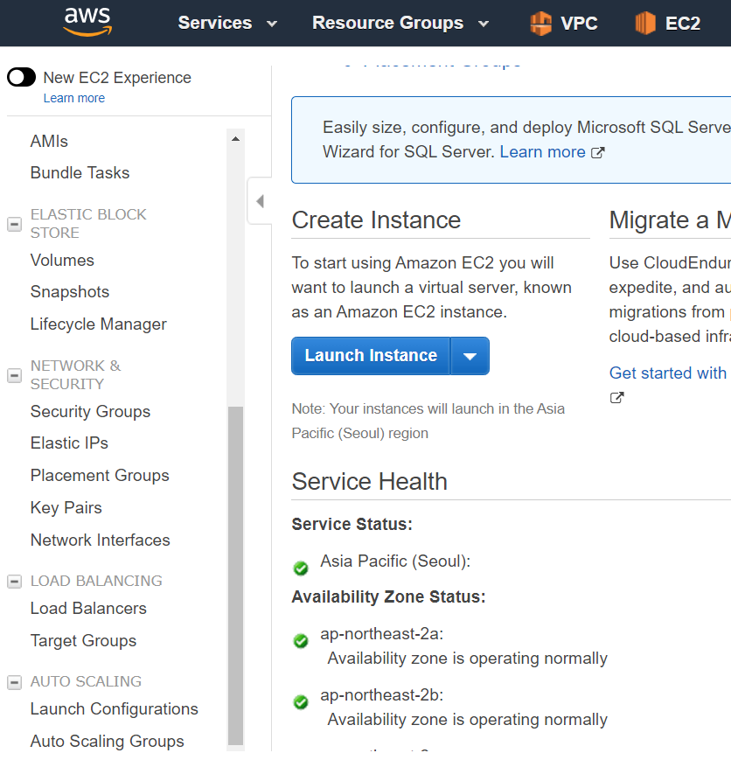Open Placement Groups in sidebar

[x=100, y=476]
